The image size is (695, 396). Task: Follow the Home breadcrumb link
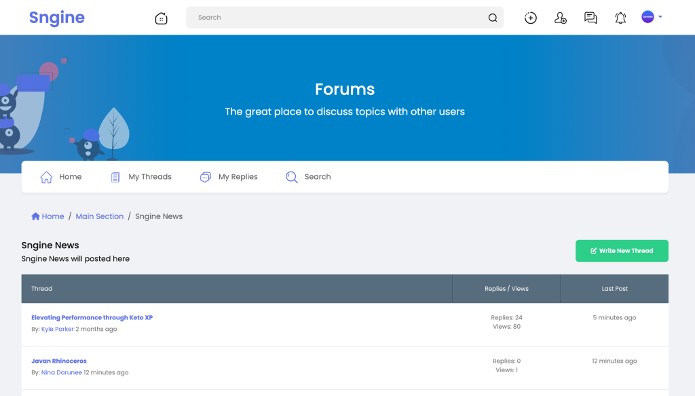click(x=53, y=216)
